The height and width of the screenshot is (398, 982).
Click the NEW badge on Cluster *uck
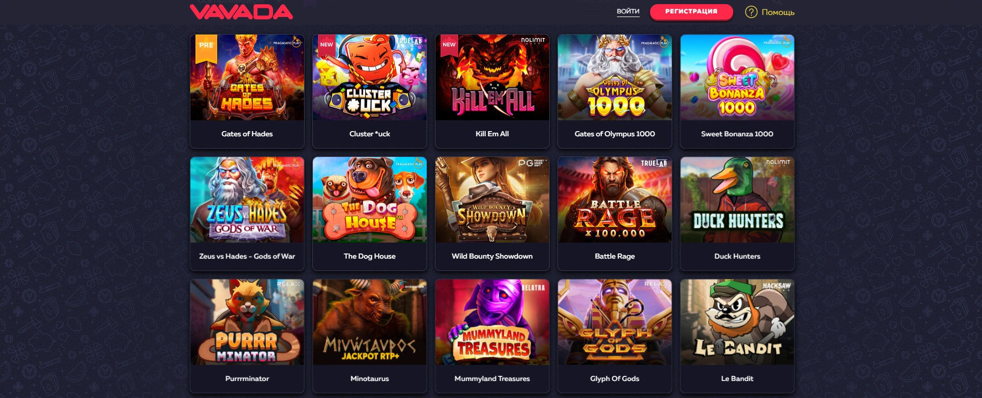pos(326,45)
